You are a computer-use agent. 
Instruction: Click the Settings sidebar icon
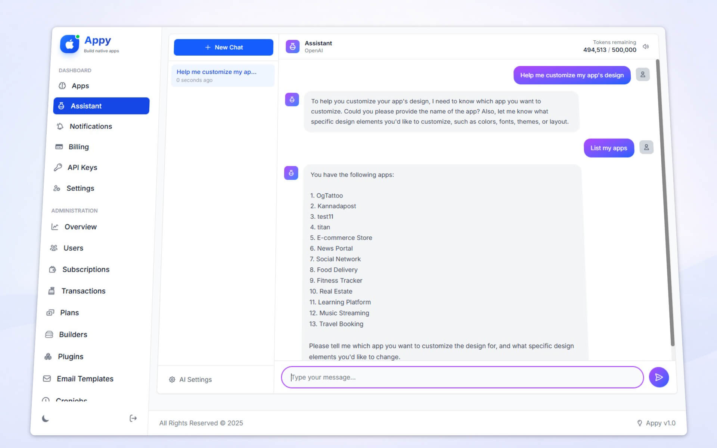pos(57,188)
